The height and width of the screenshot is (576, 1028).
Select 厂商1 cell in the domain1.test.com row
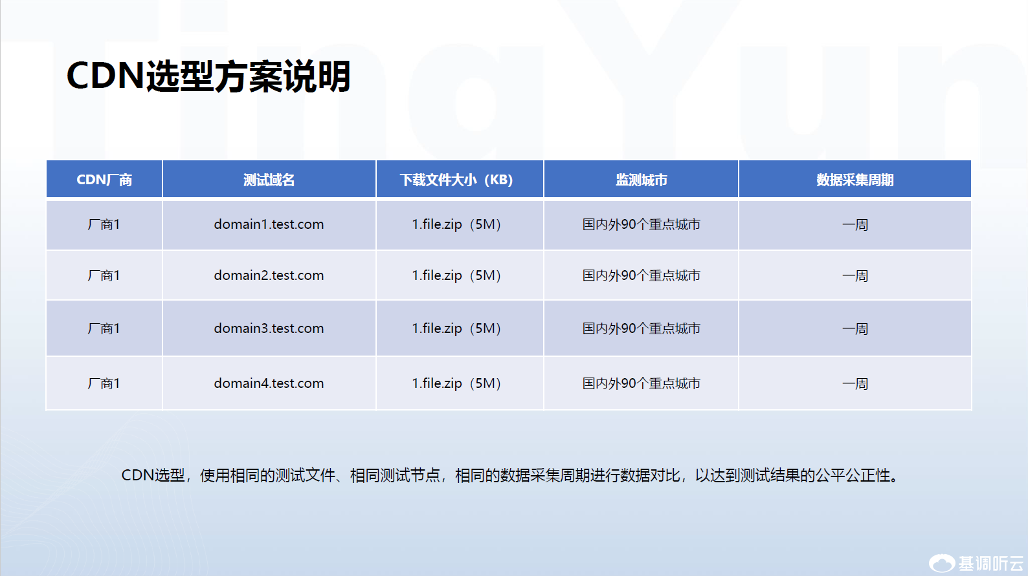(104, 224)
